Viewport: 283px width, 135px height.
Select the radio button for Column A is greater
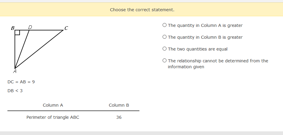tap(164, 25)
